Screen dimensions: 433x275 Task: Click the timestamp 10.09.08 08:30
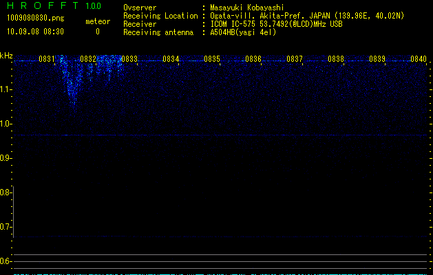(x=35, y=32)
